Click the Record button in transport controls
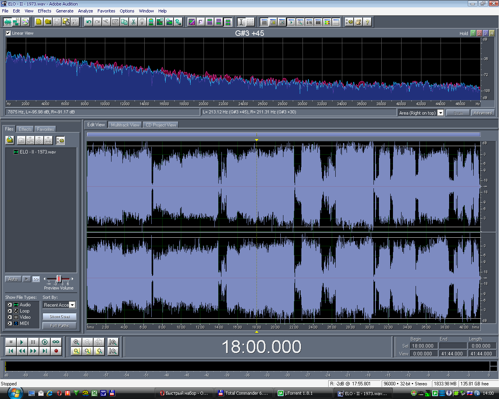 point(56,351)
